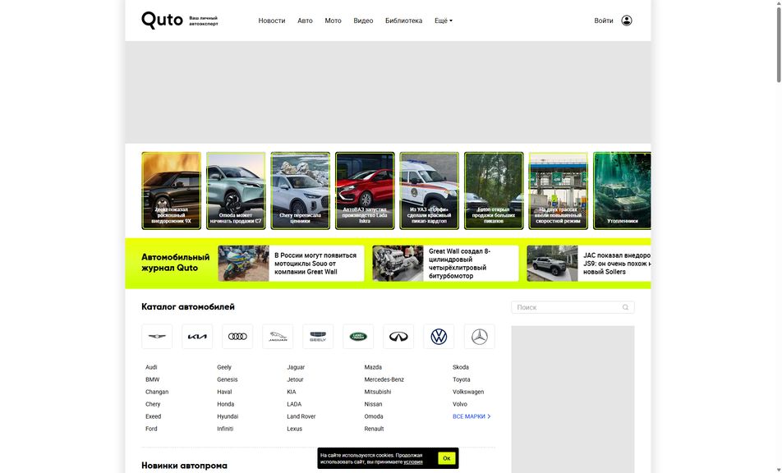Click the scrollbar down arrow

(x=779, y=470)
